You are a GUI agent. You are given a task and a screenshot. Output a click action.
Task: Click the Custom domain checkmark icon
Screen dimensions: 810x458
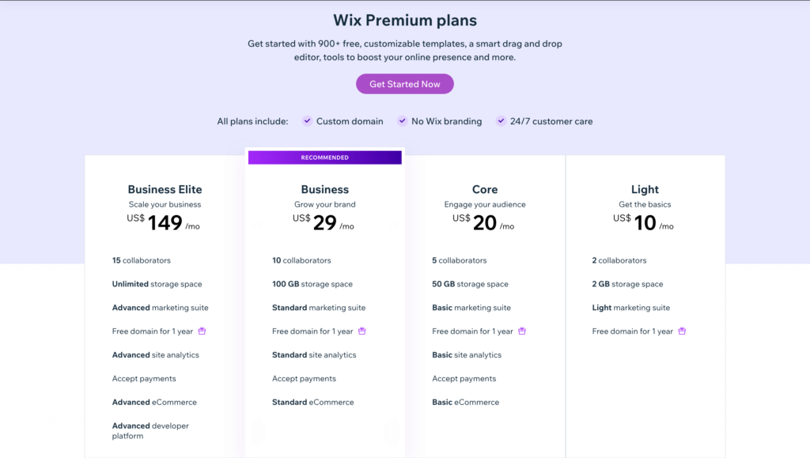tap(308, 121)
